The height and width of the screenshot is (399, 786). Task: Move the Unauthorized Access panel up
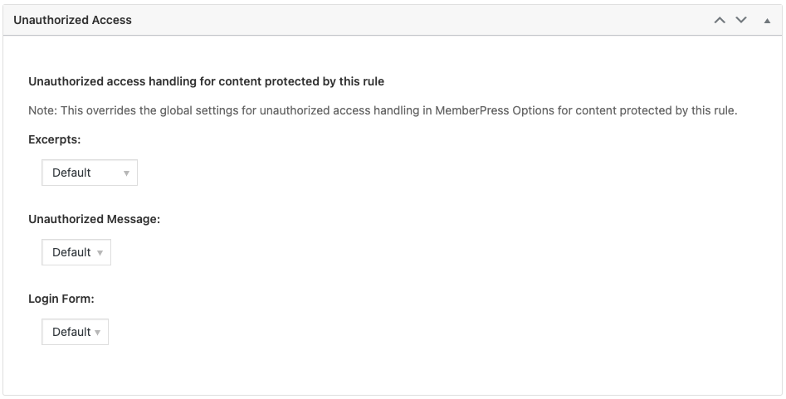click(720, 20)
